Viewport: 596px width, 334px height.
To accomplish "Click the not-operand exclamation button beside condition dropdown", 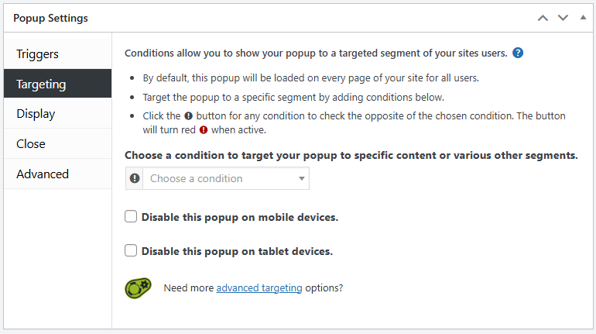I will (x=135, y=178).
